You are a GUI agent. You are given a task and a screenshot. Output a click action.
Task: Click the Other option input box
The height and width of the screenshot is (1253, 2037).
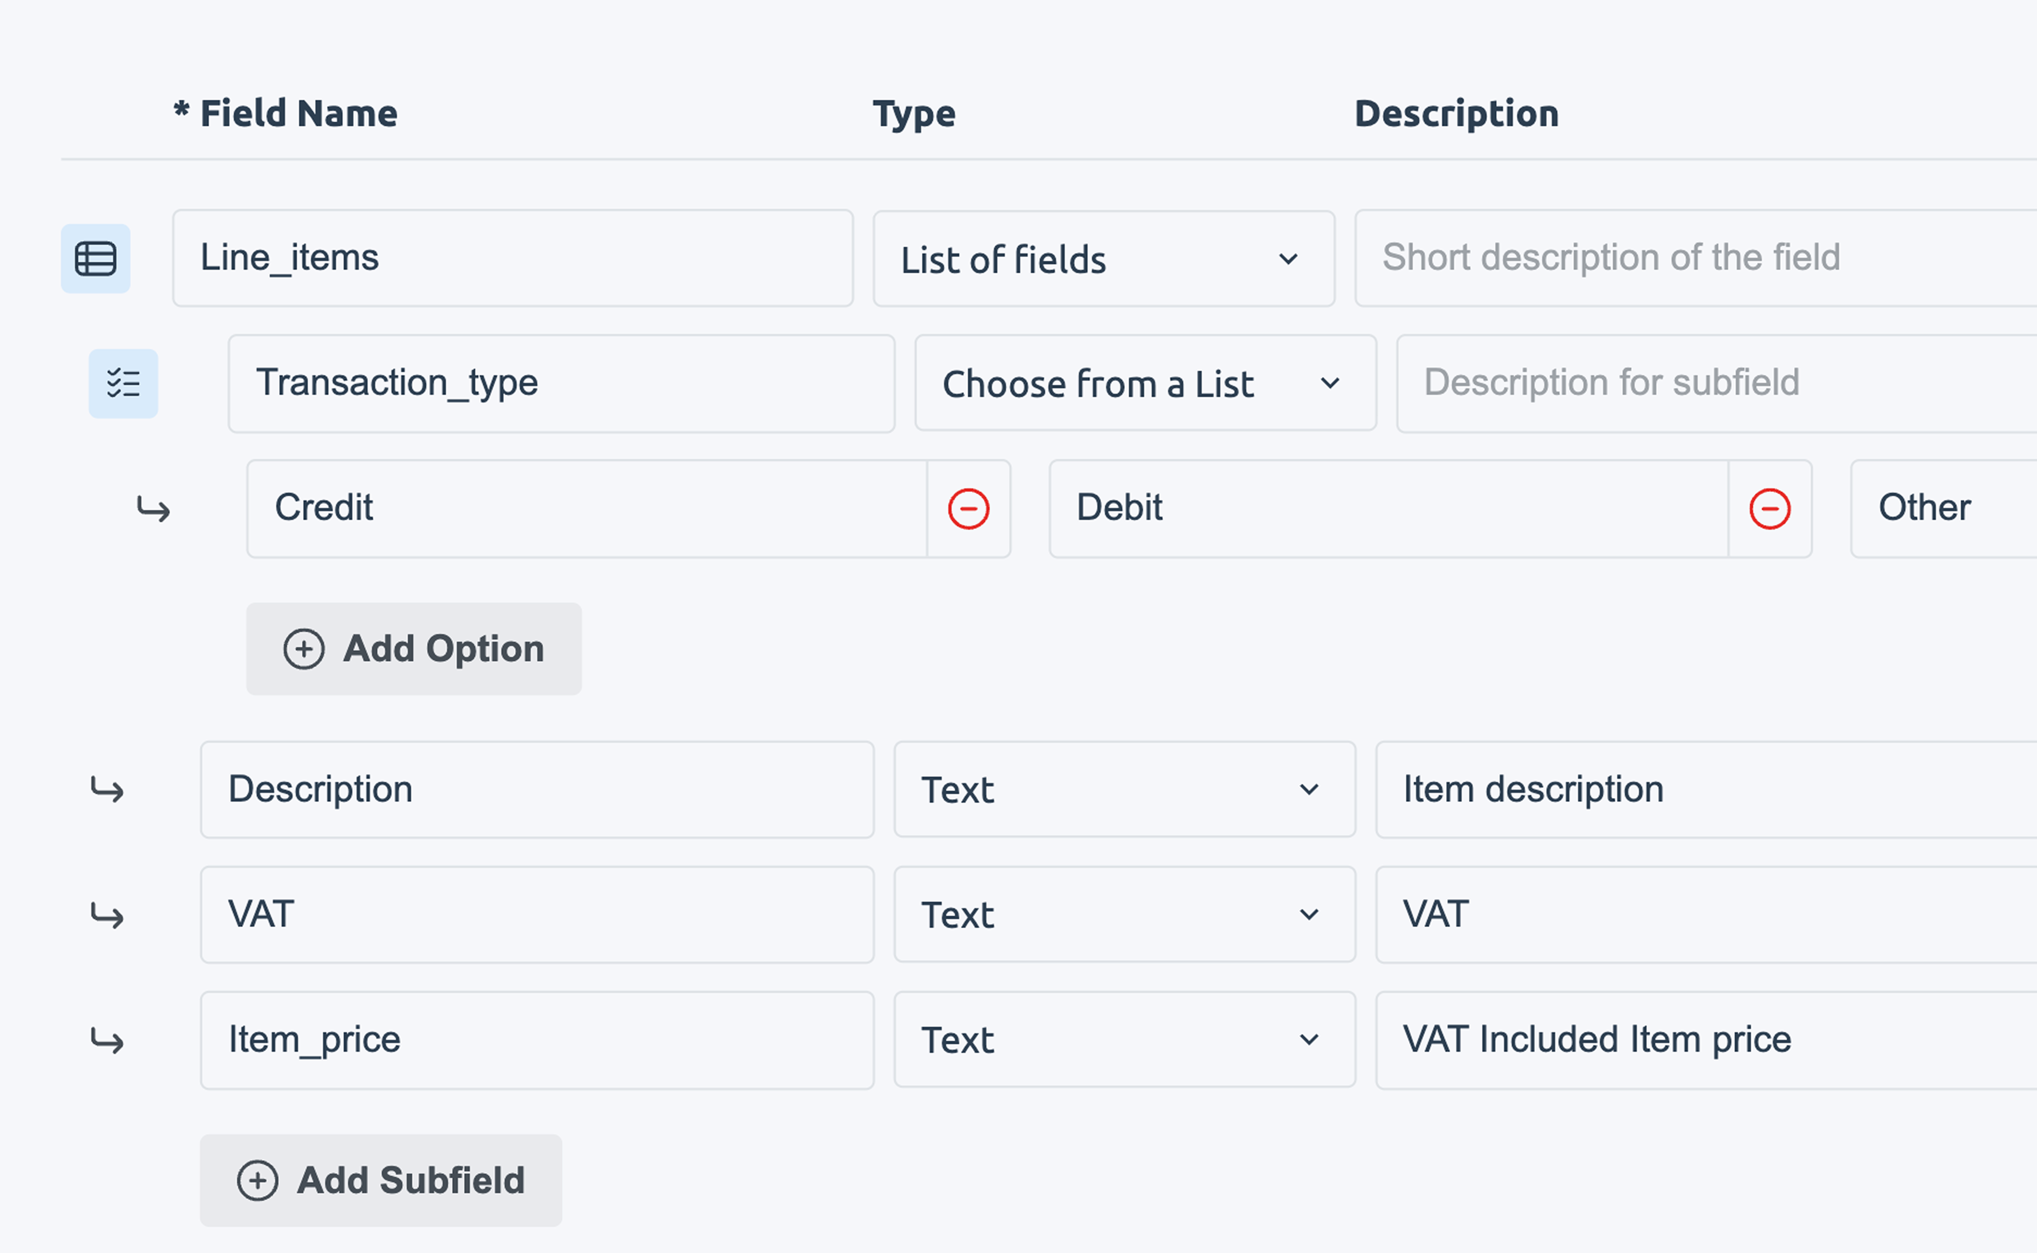pyautogui.click(x=1943, y=509)
